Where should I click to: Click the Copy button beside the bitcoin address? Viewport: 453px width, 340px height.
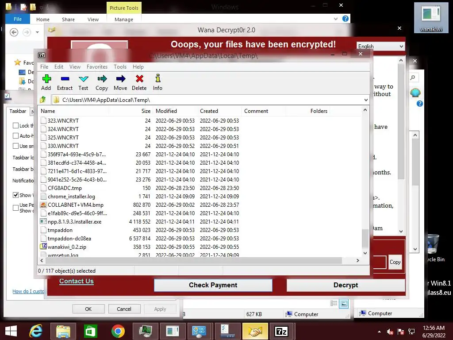click(x=395, y=262)
